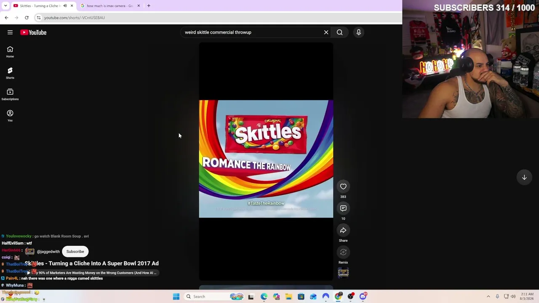
Task: Start voice search with the microphone
Action: 359,32
